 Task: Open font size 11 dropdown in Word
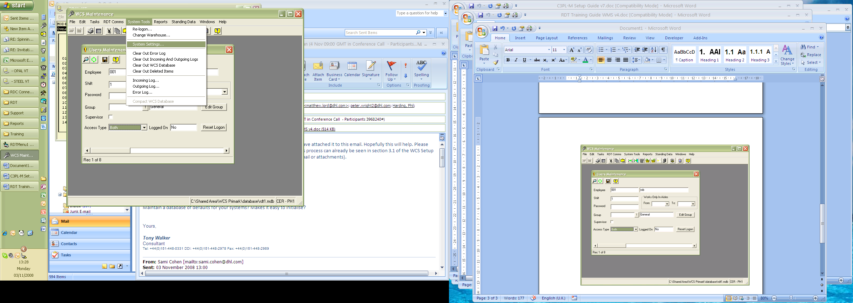pyautogui.click(x=564, y=50)
